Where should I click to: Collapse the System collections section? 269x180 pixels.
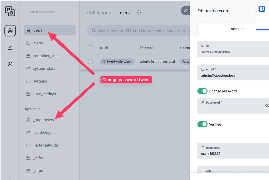(x=33, y=109)
